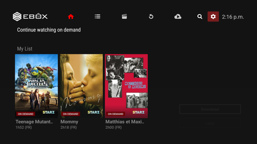Select the "My List" row heading
257x144 pixels.
(x=25, y=49)
